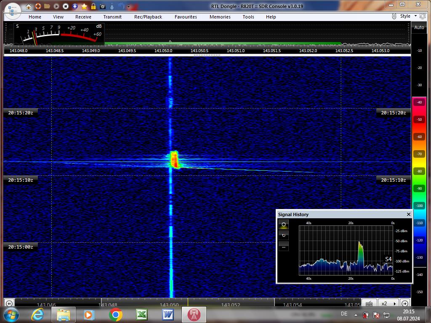This screenshot has width=431, height=323.
Task: Click the blue antenna icon in toolbar
Action: click(x=121, y=6)
